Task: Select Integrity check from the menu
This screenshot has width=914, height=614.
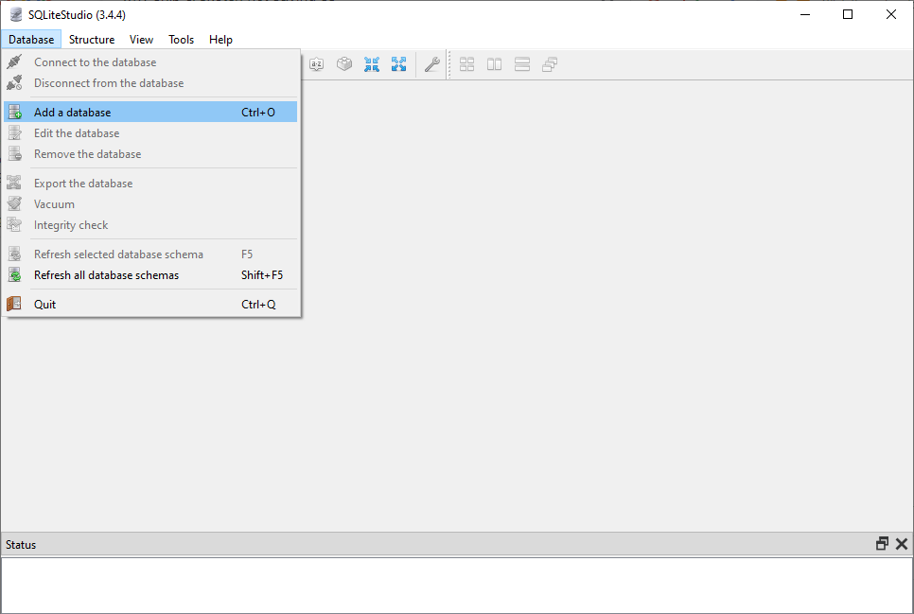Action: (x=150, y=225)
